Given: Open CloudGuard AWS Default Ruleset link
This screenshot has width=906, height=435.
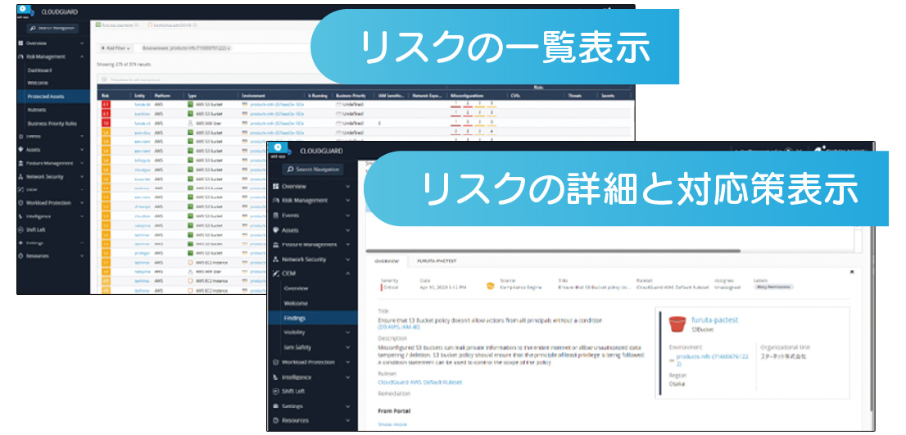Looking at the screenshot, I should [419, 383].
